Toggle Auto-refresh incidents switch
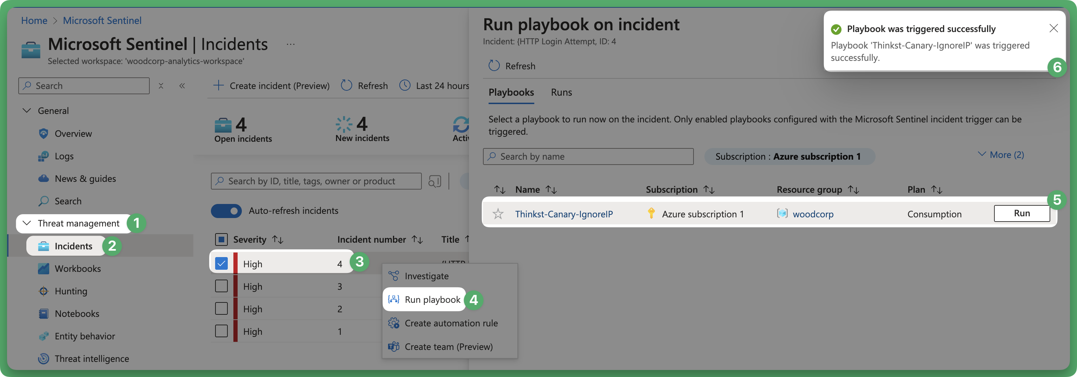 (226, 211)
